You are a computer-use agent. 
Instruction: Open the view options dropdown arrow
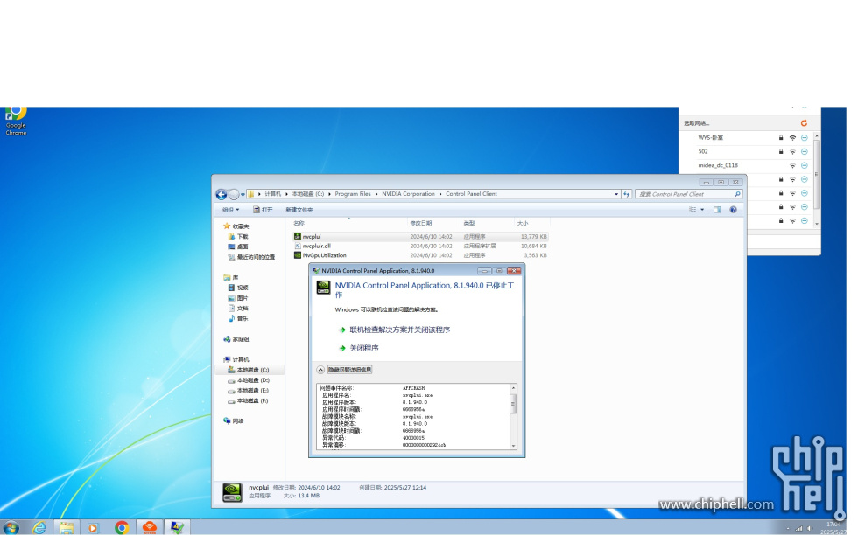702,210
